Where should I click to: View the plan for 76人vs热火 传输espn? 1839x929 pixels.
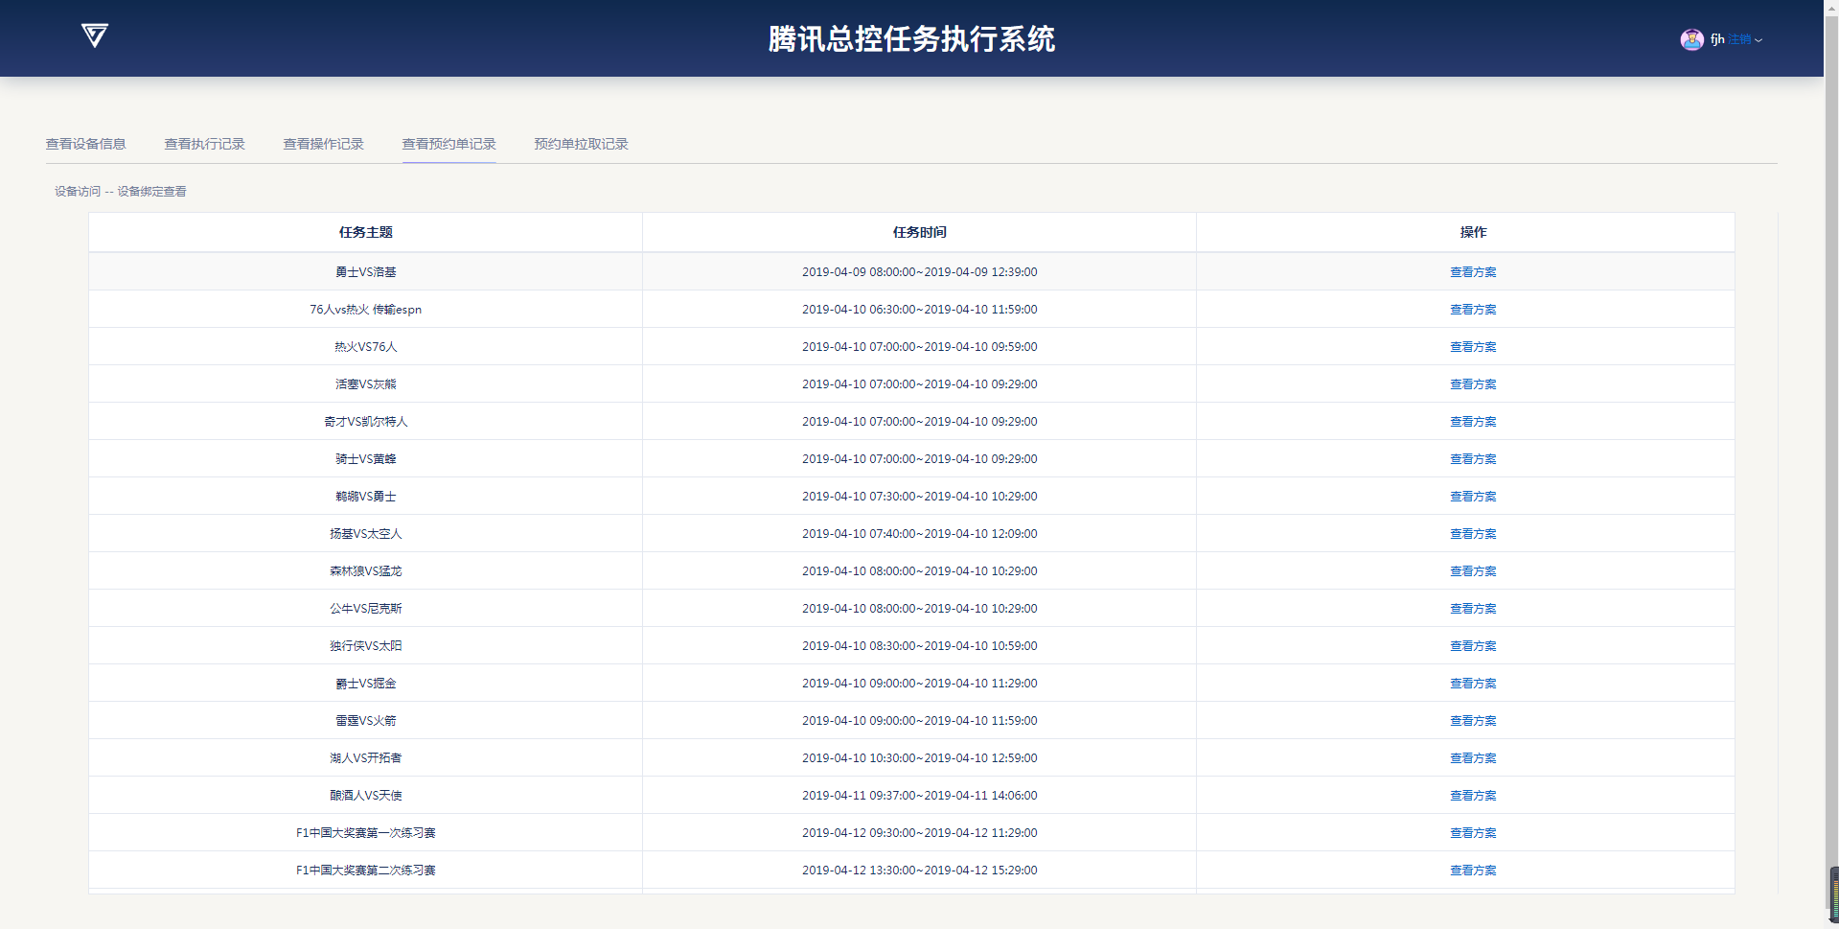1472,310
